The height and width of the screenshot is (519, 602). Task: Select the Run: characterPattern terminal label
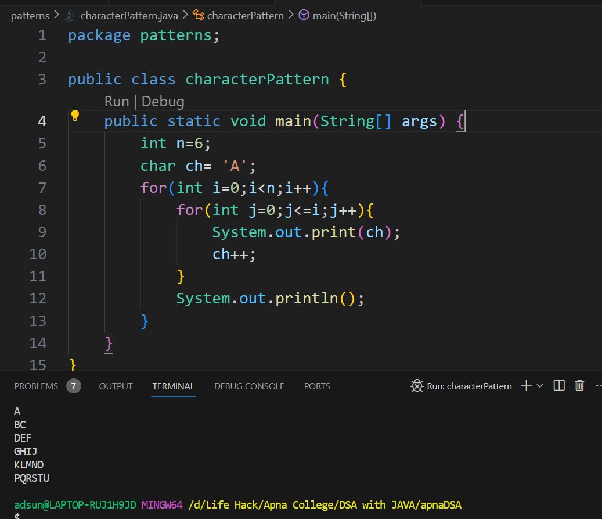click(x=469, y=386)
